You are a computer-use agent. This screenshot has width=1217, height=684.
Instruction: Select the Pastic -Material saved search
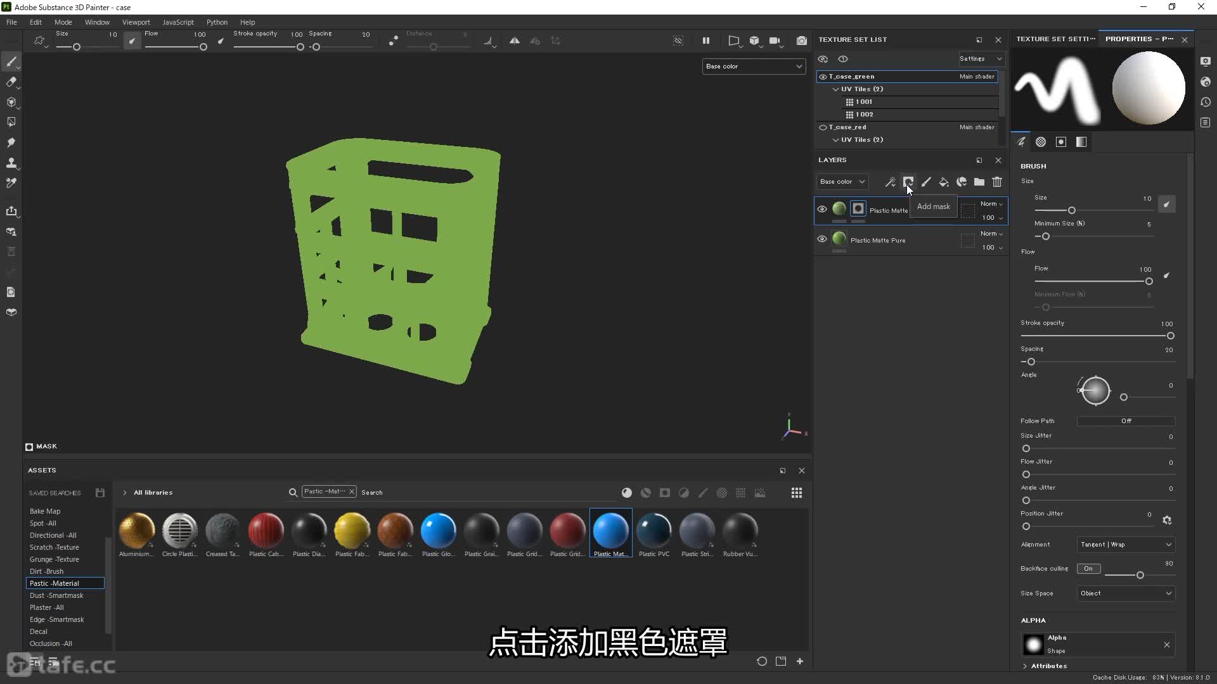click(65, 583)
